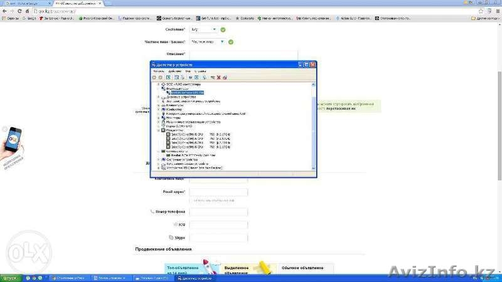Choose the Топ-объявление promotion option
This screenshot has width=502, height=282.
(x=182, y=270)
